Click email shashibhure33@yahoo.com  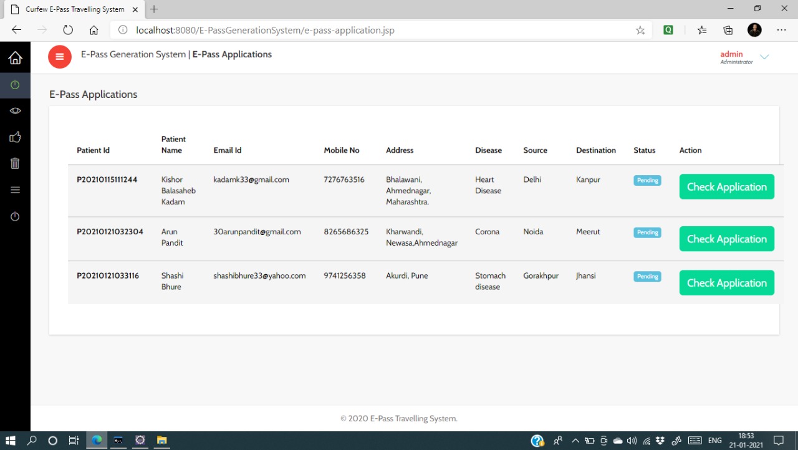[x=259, y=275]
